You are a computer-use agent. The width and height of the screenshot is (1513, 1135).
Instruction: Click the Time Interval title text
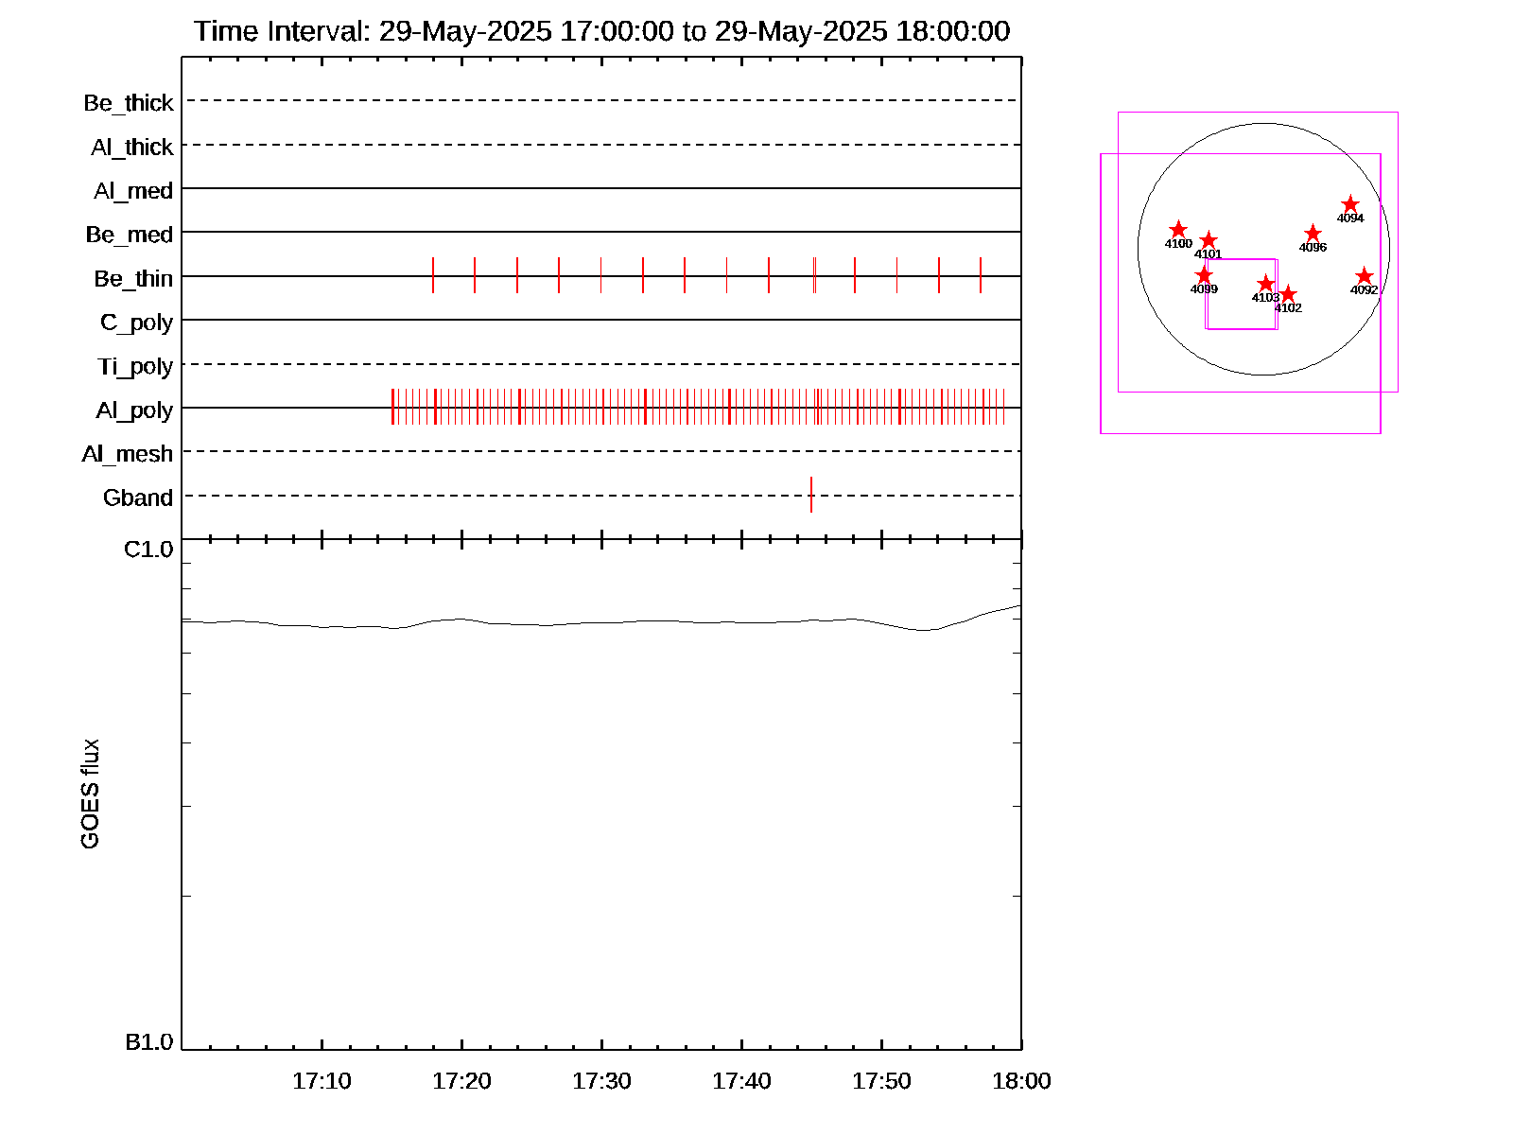coord(601,31)
